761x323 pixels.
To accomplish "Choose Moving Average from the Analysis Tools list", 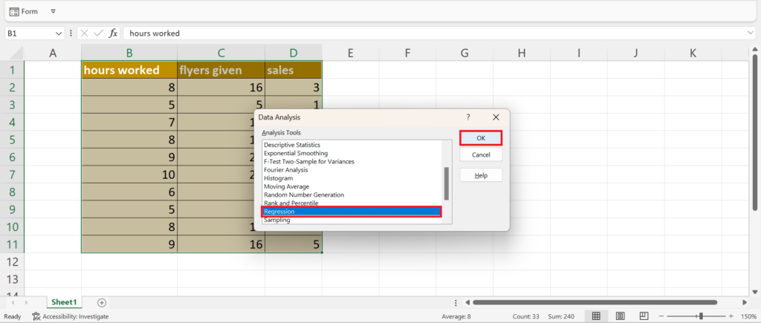I will coord(288,186).
